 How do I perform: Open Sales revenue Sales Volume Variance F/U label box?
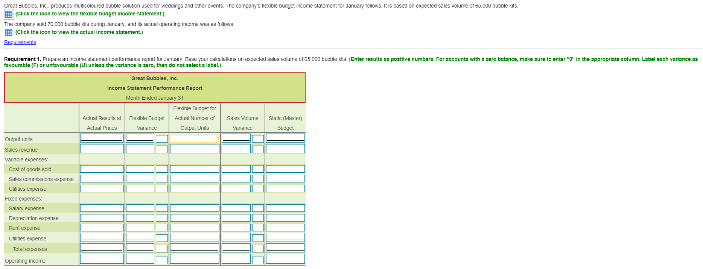pyautogui.click(x=258, y=149)
